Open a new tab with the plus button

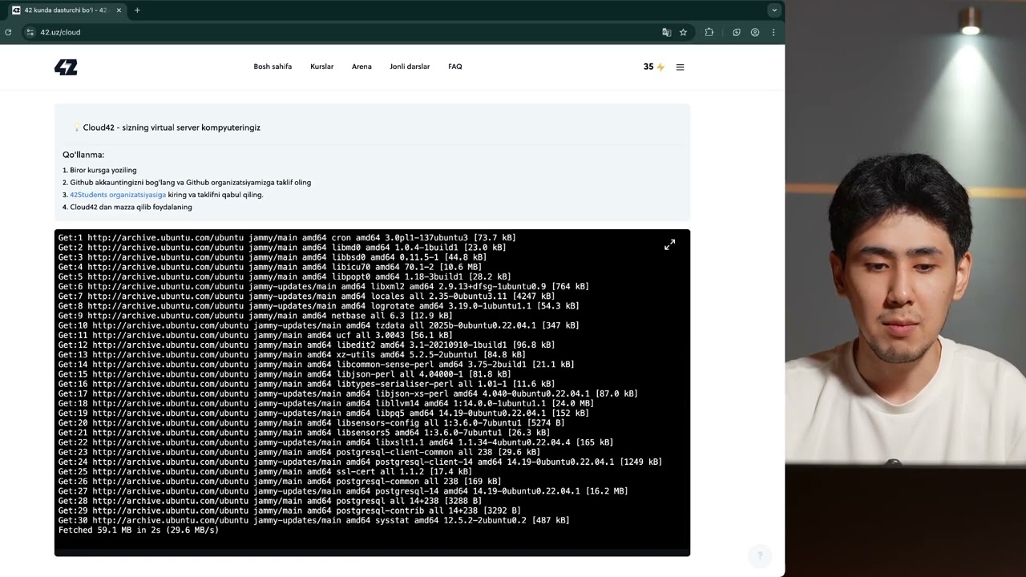click(x=137, y=10)
